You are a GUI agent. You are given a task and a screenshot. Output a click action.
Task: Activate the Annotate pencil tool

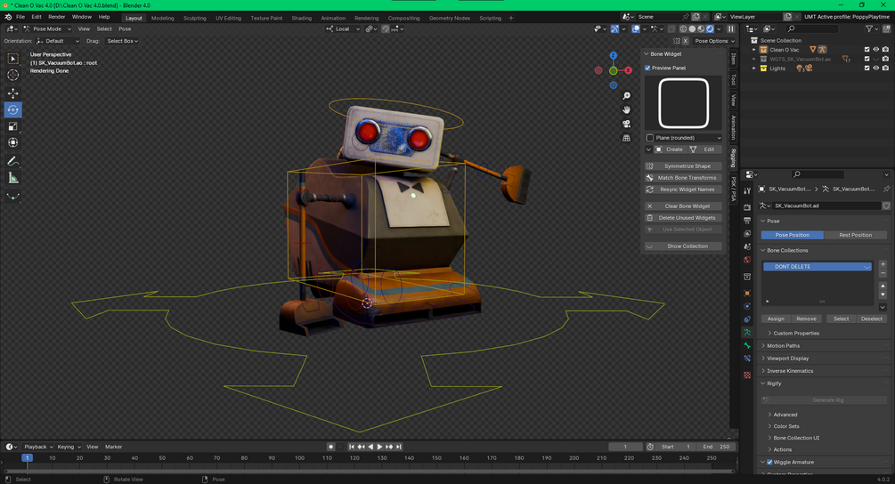coord(12,161)
